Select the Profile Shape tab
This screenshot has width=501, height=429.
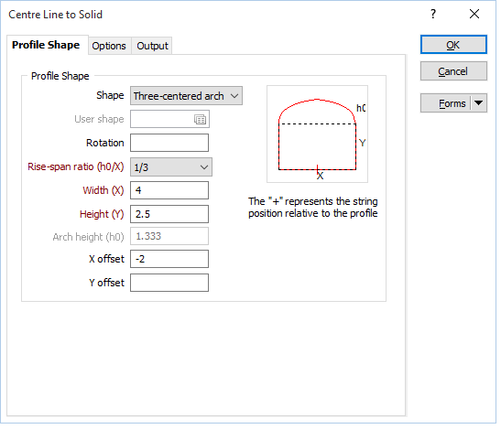click(47, 46)
